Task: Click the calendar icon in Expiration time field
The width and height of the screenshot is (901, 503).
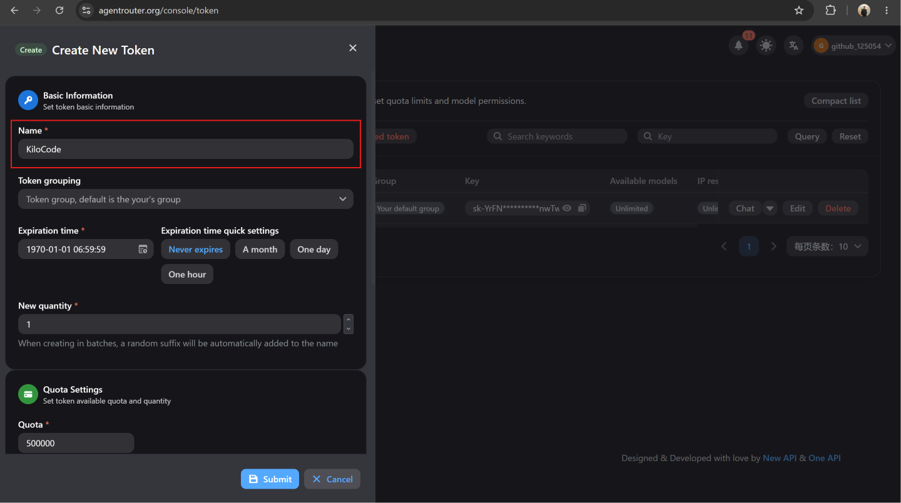Action: (x=143, y=249)
